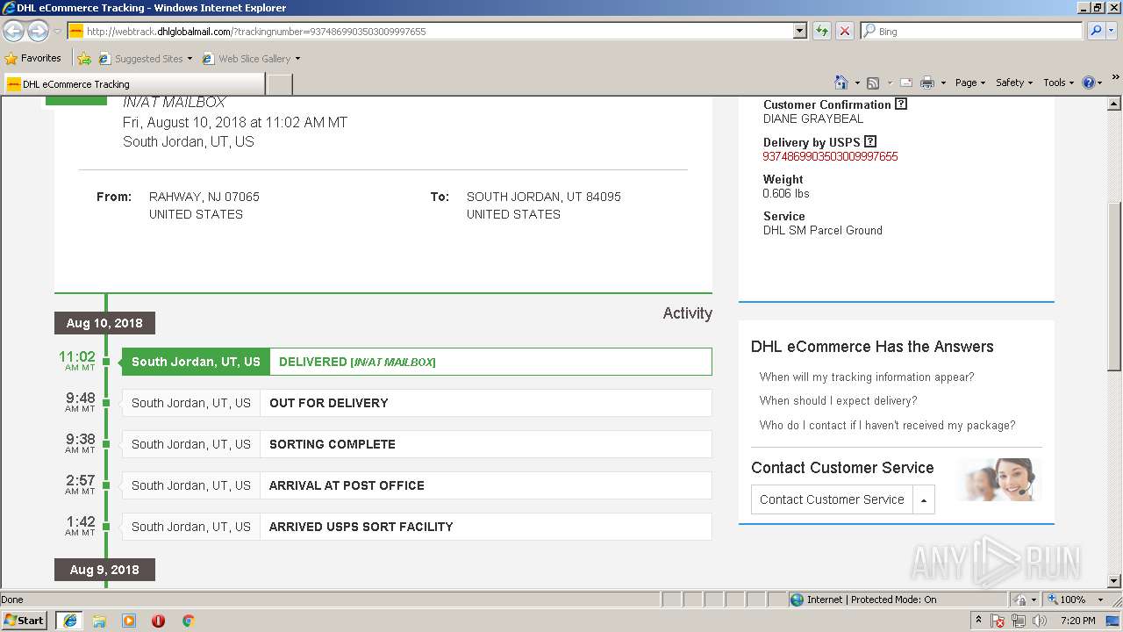
Task: Click USPS tracking number link
Action: [x=830, y=156]
